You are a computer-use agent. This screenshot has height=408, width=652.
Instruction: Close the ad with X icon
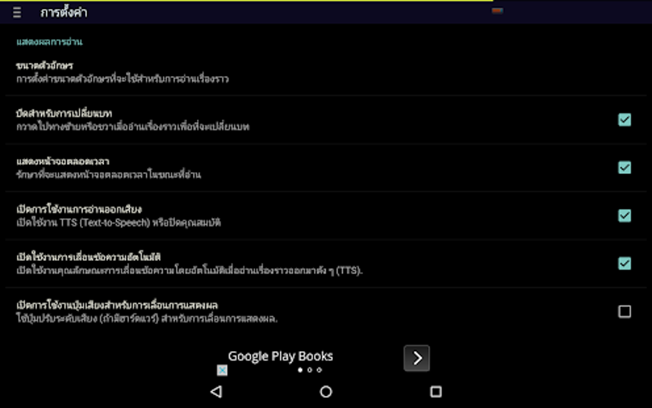click(222, 370)
